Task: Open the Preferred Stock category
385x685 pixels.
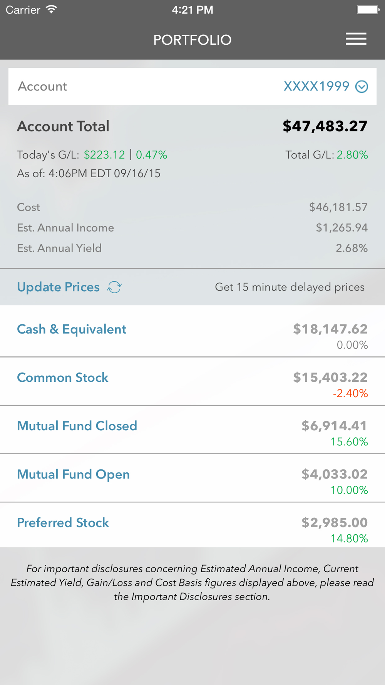Action: pyautogui.click(x=63, y=523)
